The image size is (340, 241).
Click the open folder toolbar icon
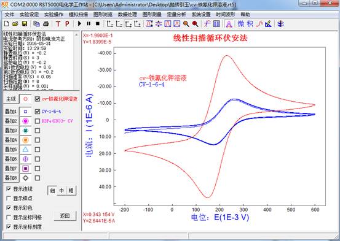[x=15, y=23]
